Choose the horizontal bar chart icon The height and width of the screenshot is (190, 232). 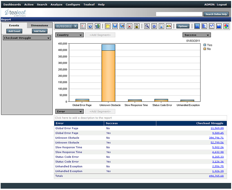204,26
